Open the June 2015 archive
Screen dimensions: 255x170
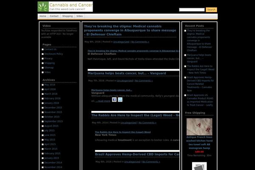coord(50,135)
